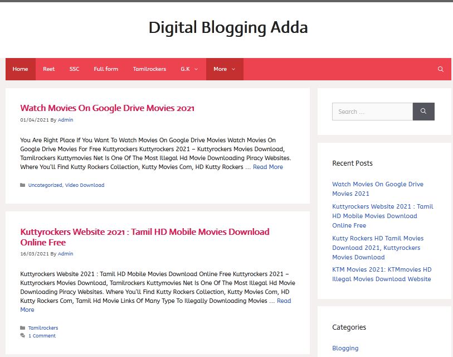453x357 pixels.
Task: Click the 01/04/2021 post date
Action: 35,120
